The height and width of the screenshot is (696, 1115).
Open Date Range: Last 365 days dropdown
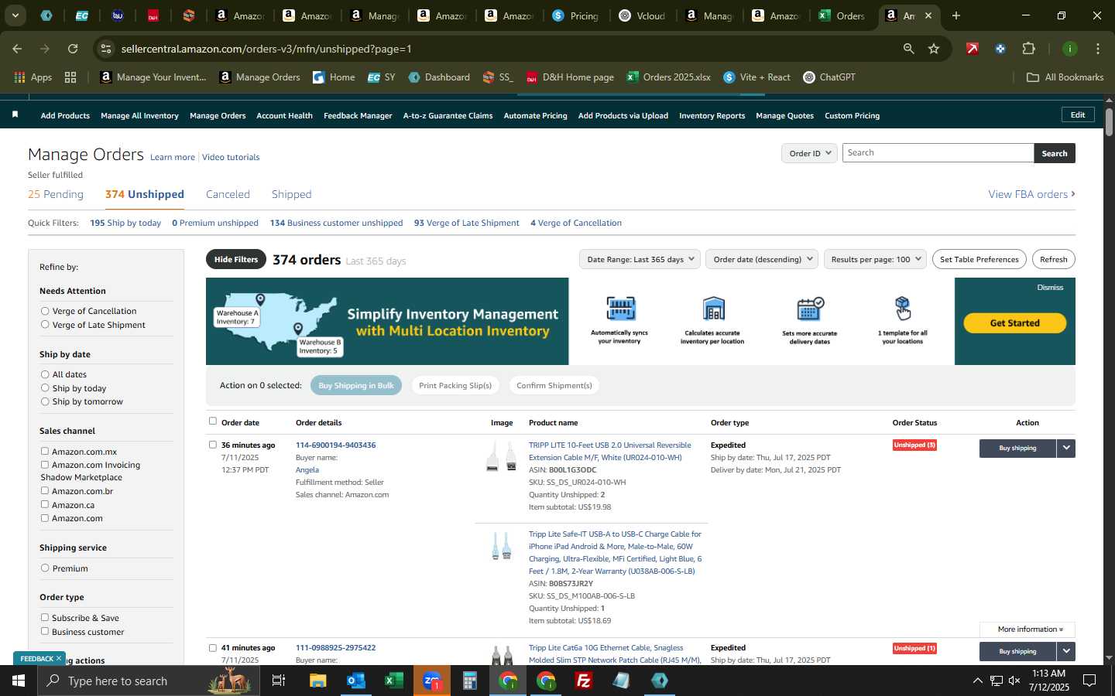click(x=640, y=259)
